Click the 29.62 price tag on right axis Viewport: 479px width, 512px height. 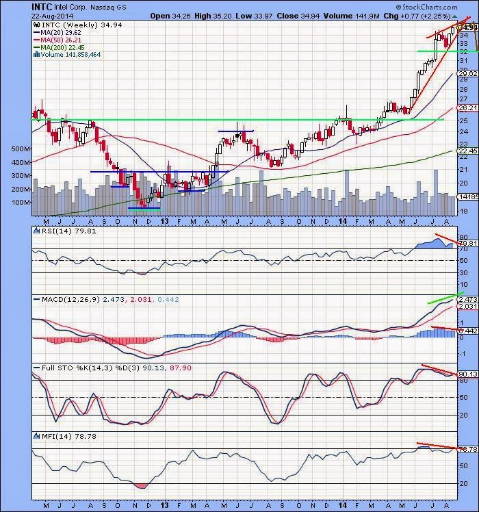468,73
